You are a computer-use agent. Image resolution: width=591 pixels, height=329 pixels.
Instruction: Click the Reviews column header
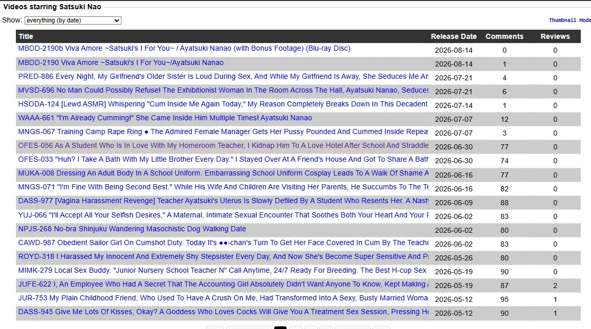click(x=555, y=36)
